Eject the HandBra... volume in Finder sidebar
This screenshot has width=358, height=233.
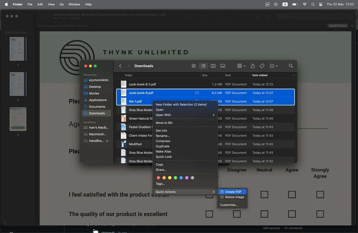[x=107, y=141]
